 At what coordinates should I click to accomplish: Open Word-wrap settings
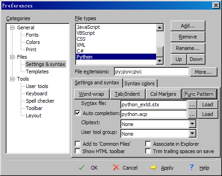[x=92, y=94]
